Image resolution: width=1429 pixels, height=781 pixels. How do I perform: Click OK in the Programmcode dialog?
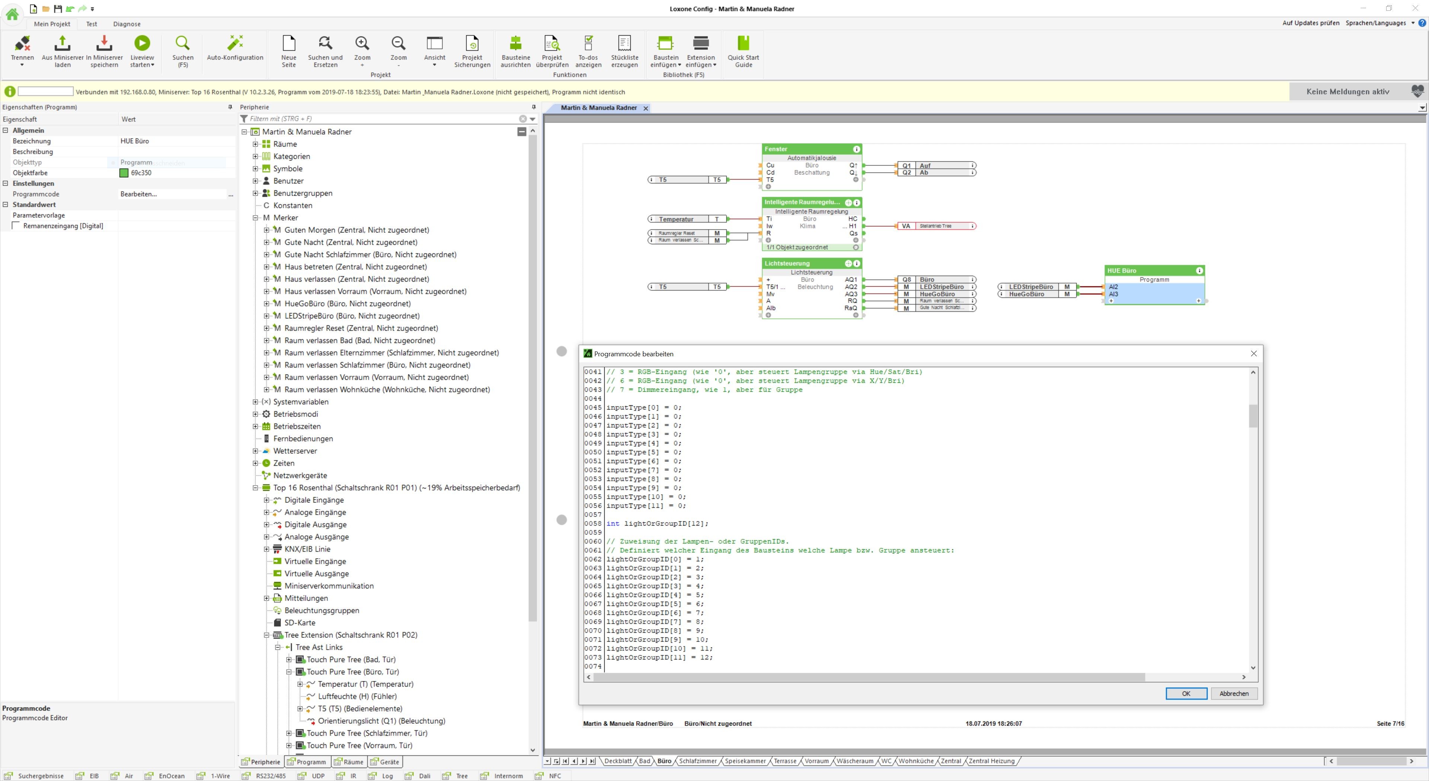pyautogui.click(x=1186, y=694)
